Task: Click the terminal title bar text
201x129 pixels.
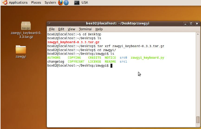Action: [118, 23]
